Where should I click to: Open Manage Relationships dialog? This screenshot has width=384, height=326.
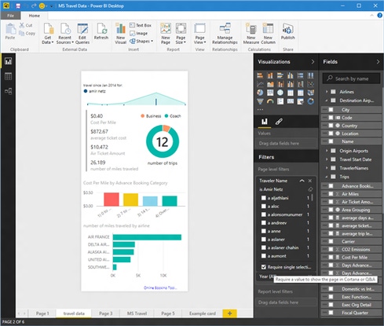pyautogui.click(x=225, y=34)
